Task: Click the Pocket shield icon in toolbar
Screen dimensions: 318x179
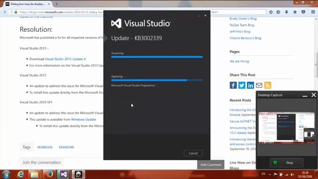Action: pos(303,12)
